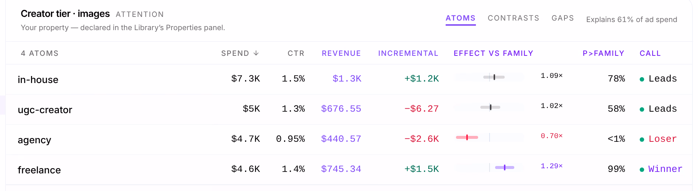Click the 1.02× effect multiplier
The width and height of the screenshot is (698, 191).
click(552, 106)
